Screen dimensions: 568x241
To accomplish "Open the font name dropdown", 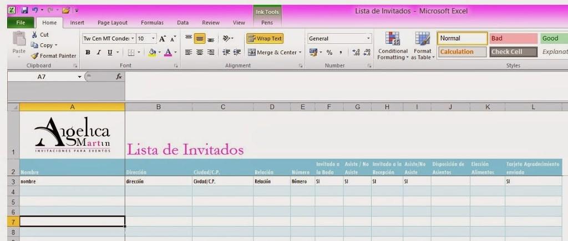I will tap(131, 39).
